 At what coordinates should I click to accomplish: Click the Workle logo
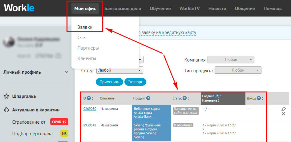pyautogui.click(x=19, y=8)
